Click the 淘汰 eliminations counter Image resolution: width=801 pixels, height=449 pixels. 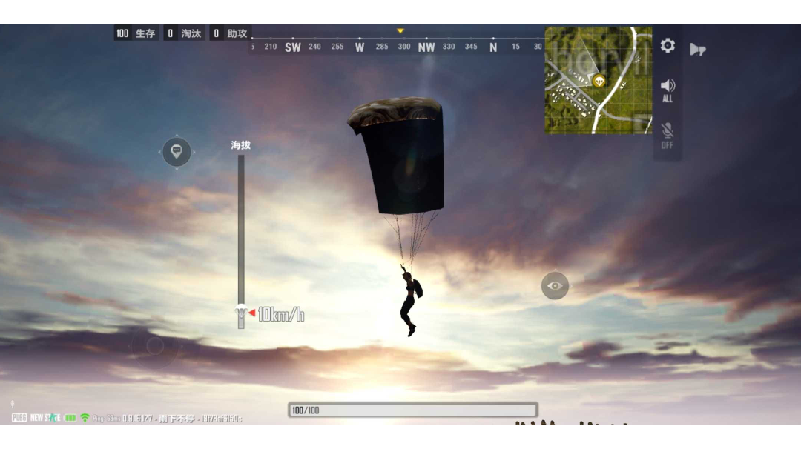pyautogui.click(x=183, y=33)
